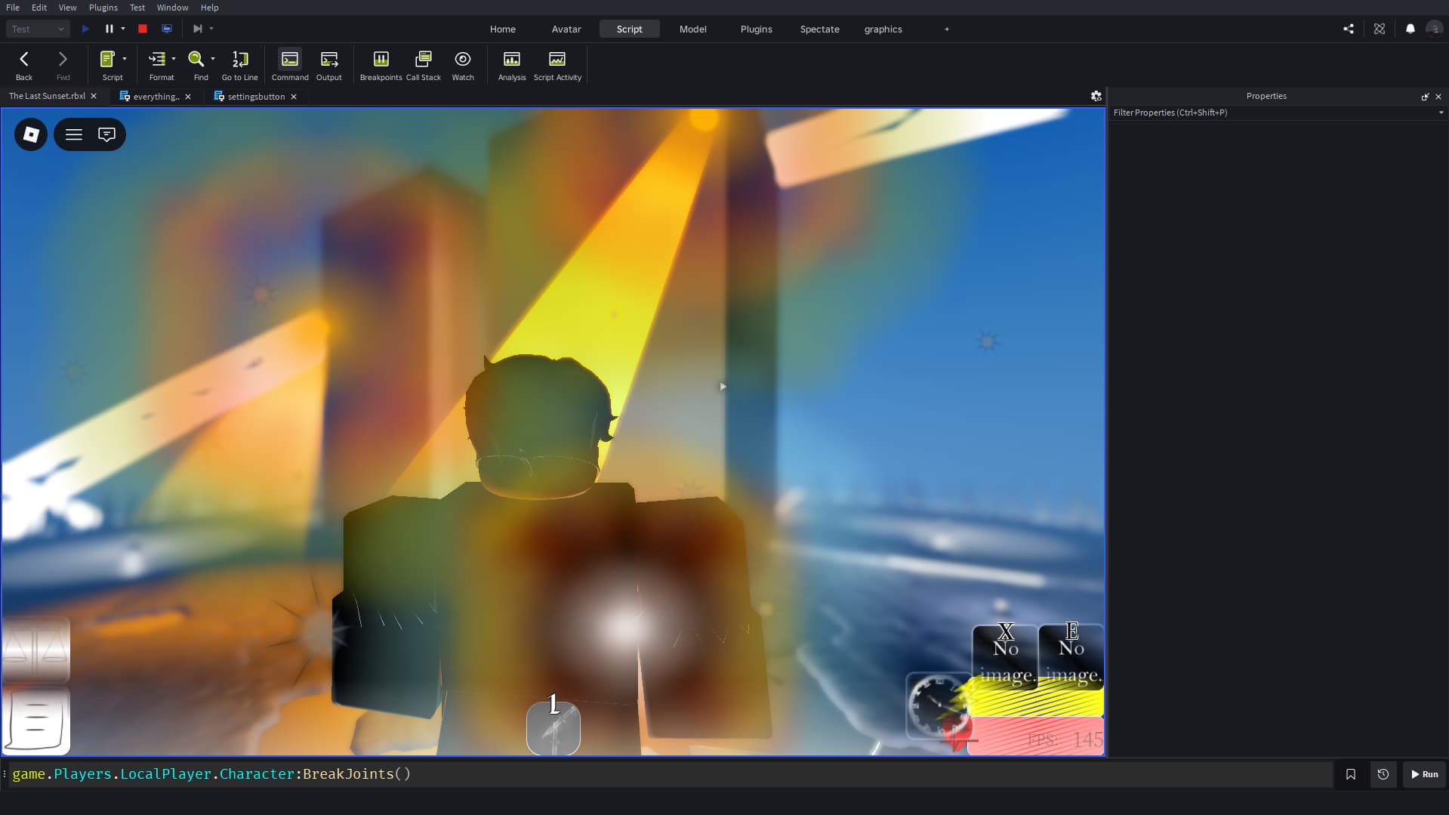The image size is (1449, 815).
Task: Open viewport settings gear icon
Action: 1096,96
